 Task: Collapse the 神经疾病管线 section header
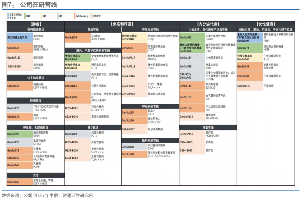pos(150,106)
